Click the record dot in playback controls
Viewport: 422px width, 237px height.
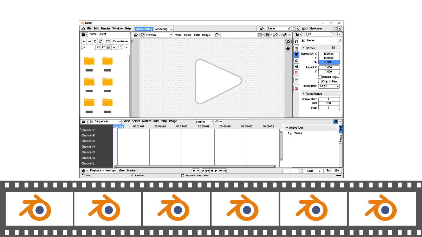[194, 171]
